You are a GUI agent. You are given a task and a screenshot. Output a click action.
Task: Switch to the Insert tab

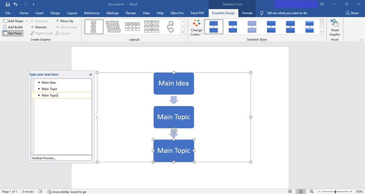[x=40, y=13]
